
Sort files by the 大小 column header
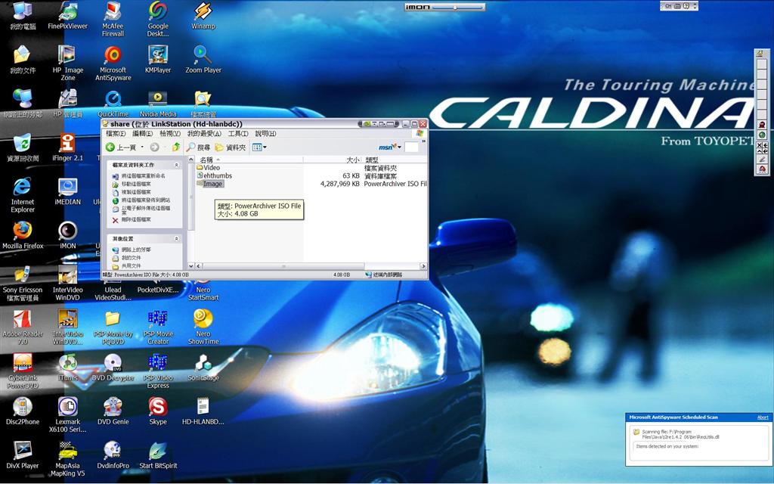(333, 160)
